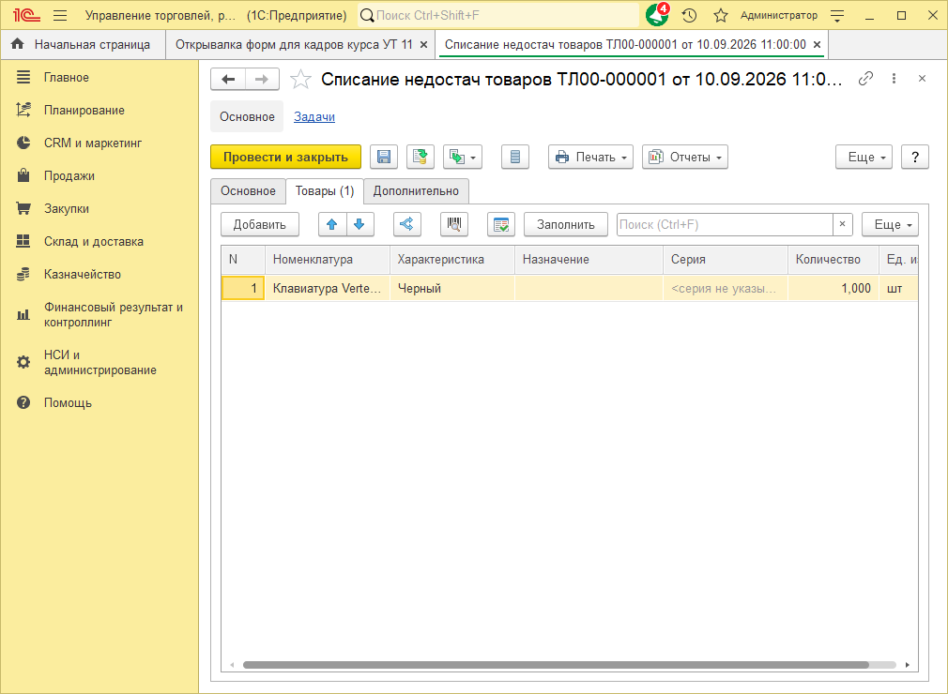This screenshot has width=948, height=694.
Task: Click the Добавить button
Action: tap(259, 225)
